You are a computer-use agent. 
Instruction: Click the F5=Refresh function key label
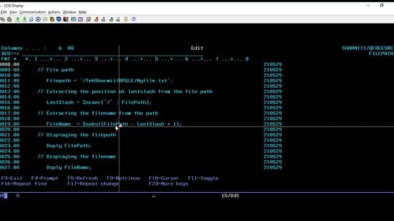(82, 178)
